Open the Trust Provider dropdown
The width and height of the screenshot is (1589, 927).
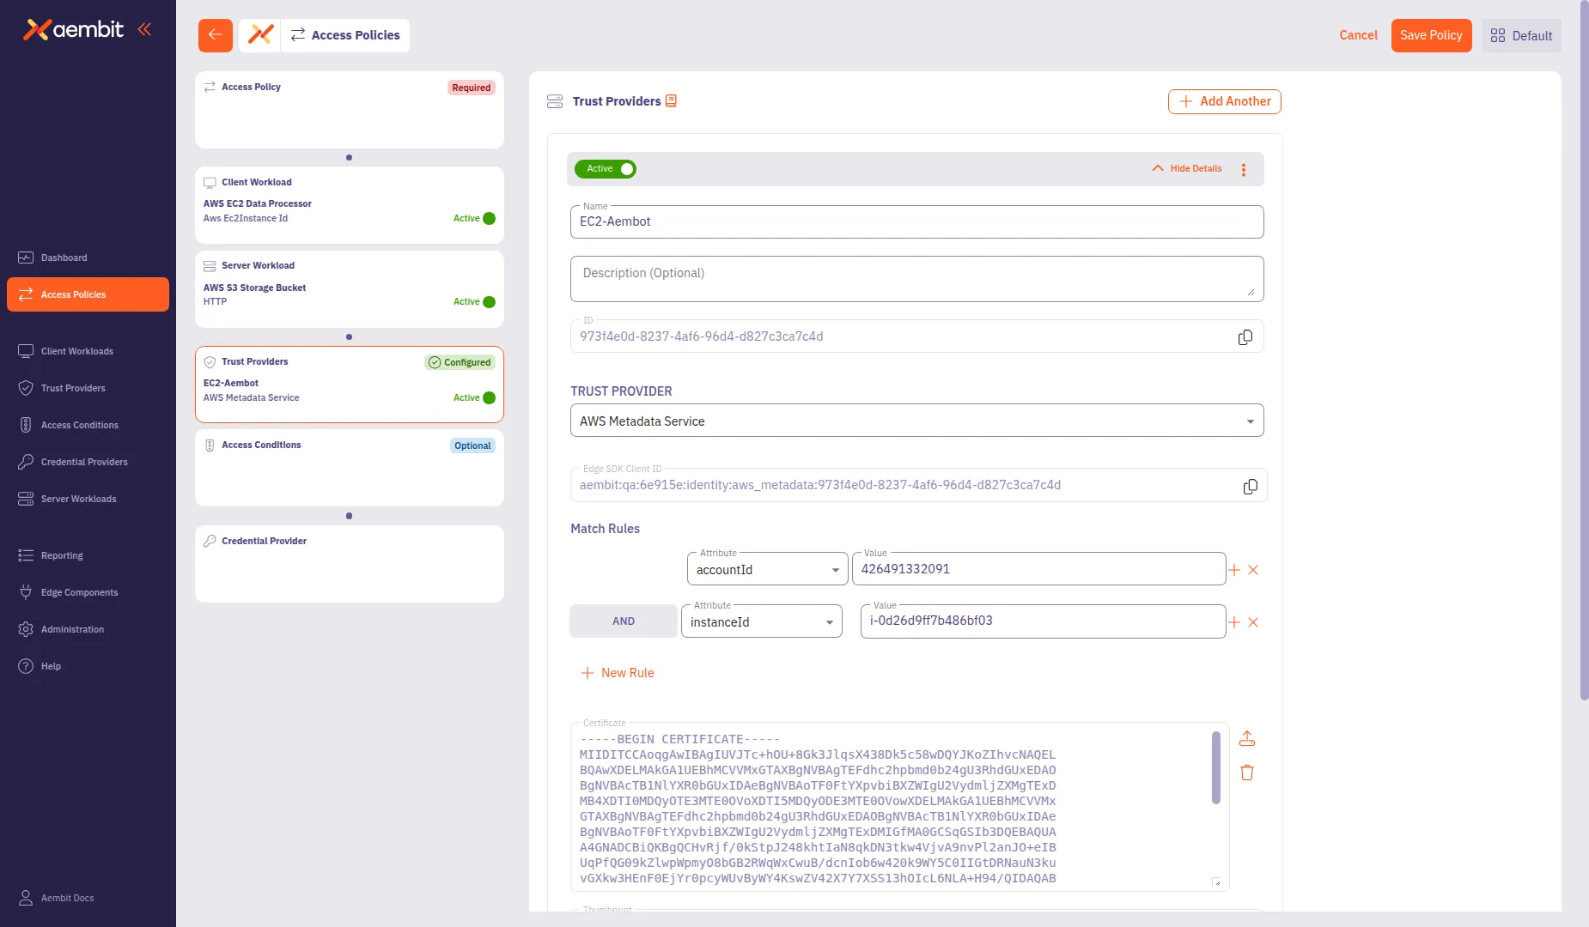click(1251, 421)
